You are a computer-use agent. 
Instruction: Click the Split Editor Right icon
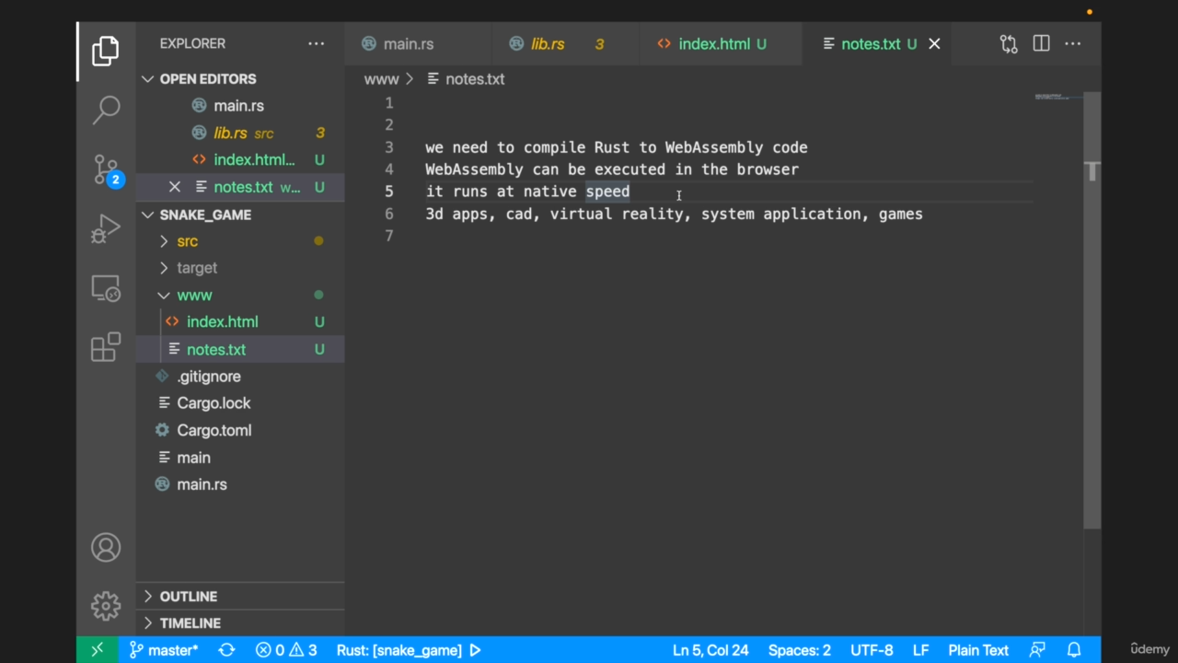pyautogui.click(x=1041, y=43)
